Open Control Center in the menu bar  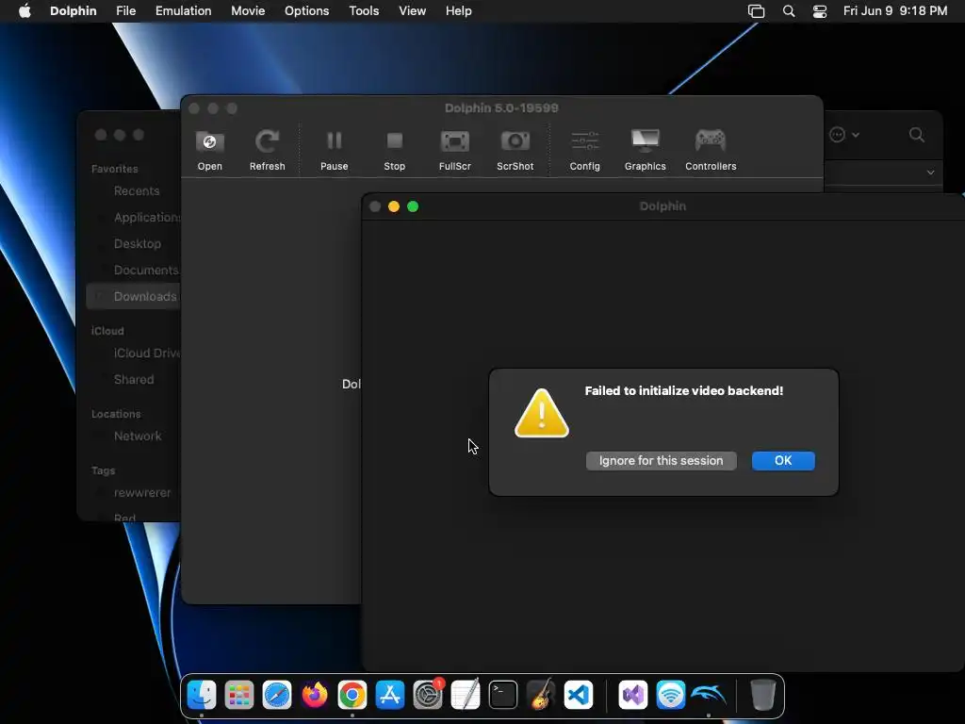820,11
